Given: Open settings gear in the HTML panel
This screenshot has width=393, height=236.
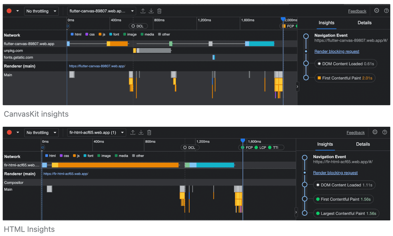Looking at the screenshot, I should coord(375,132).
